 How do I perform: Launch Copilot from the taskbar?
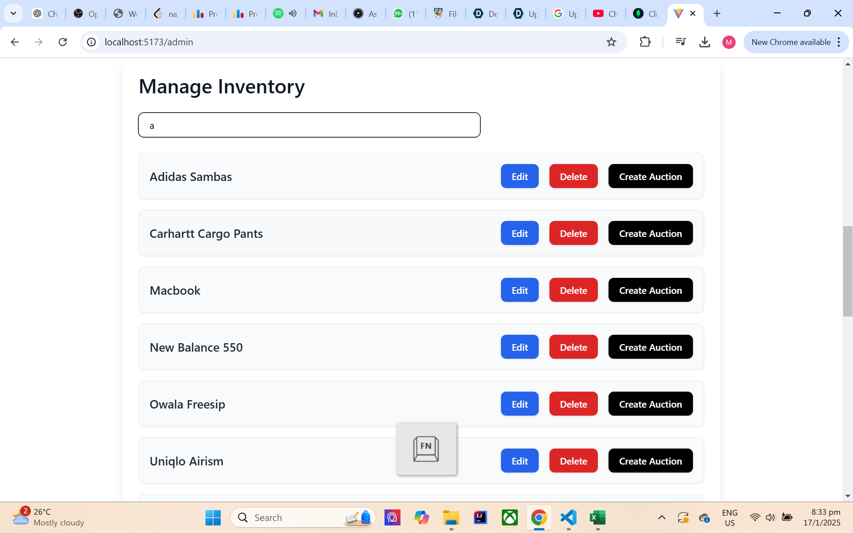pyautogui.click(x=421, y=517)
